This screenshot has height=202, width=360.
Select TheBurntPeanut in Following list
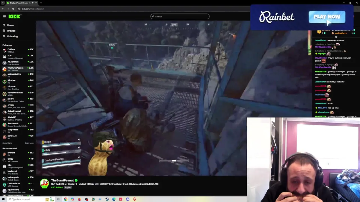(18, 69)
